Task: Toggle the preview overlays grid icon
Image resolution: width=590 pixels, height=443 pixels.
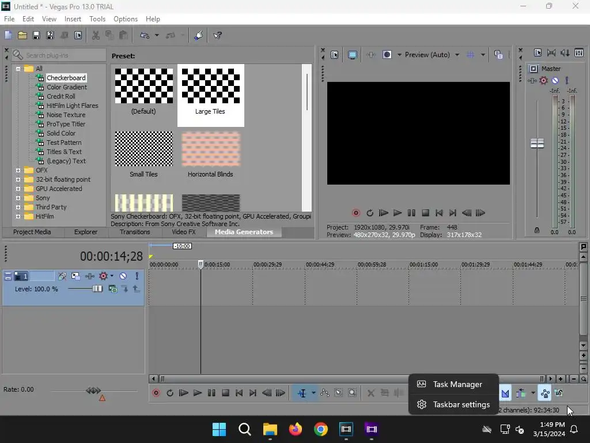Action: (470, 55)
